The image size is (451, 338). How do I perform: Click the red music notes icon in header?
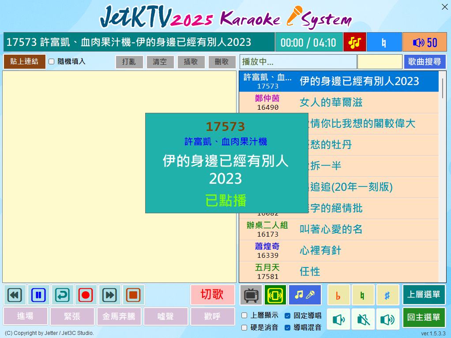pyautogui.click(x=355, y=42)
